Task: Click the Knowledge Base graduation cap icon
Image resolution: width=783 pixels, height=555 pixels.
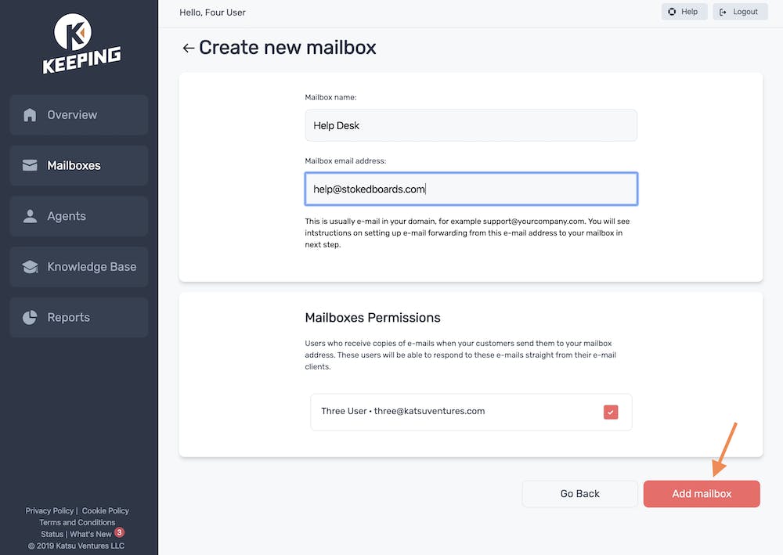Action: point(30,267)
